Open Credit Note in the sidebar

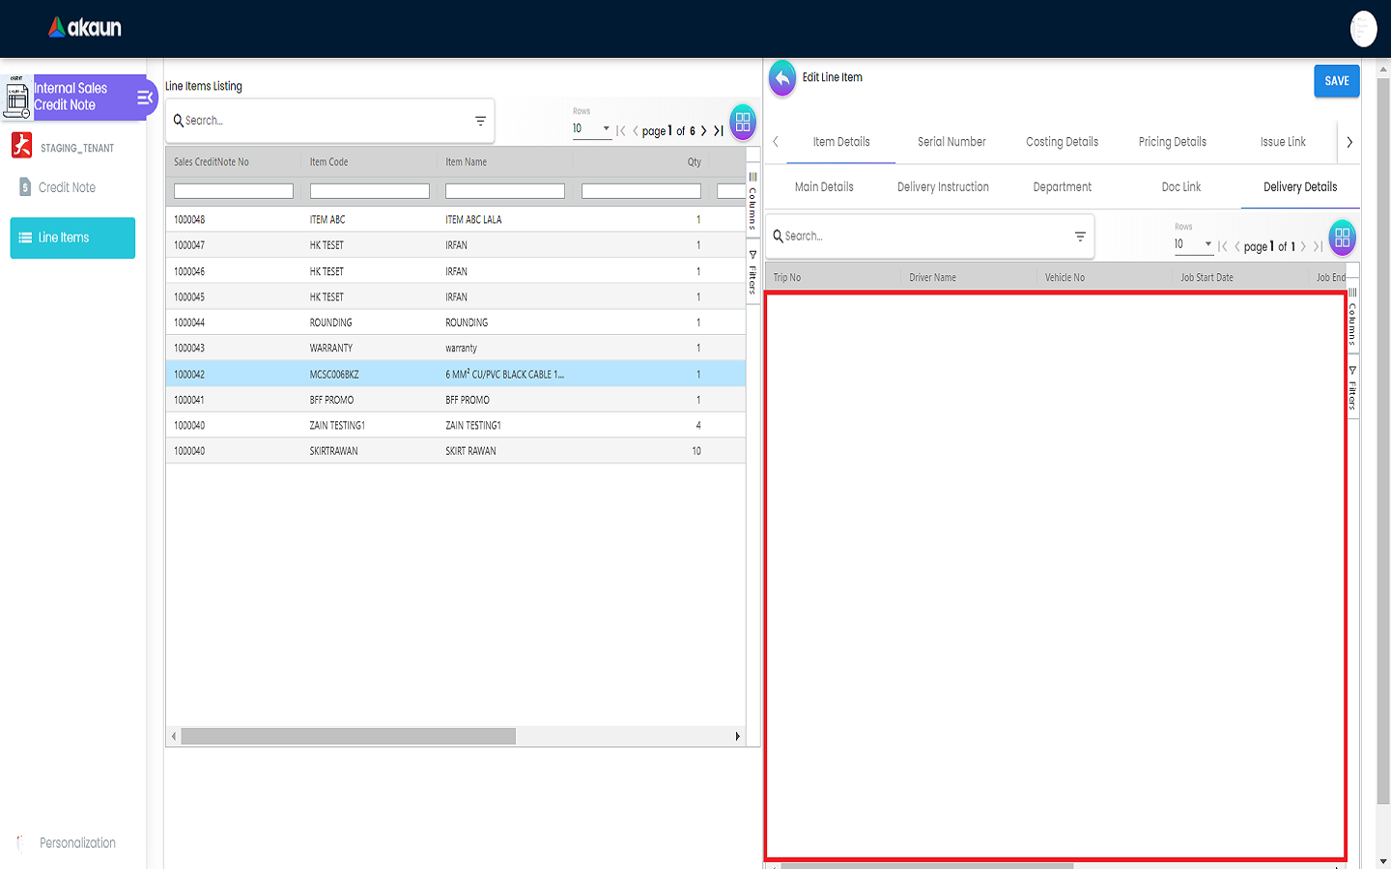pos(67,187)
